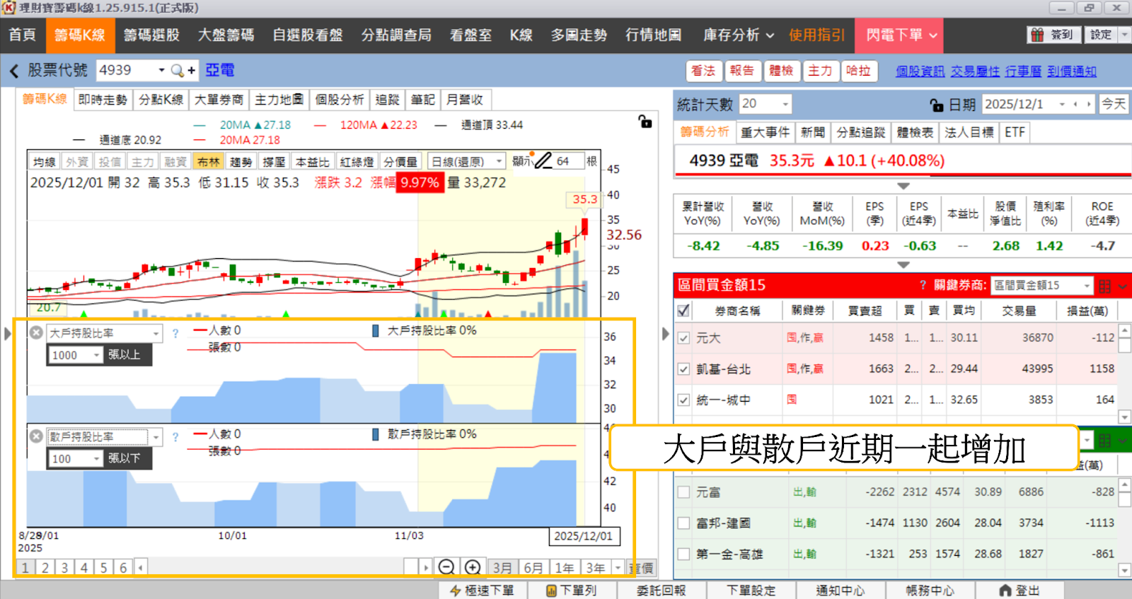Open the 日線(還原) period dropdown

click(499, 162)
